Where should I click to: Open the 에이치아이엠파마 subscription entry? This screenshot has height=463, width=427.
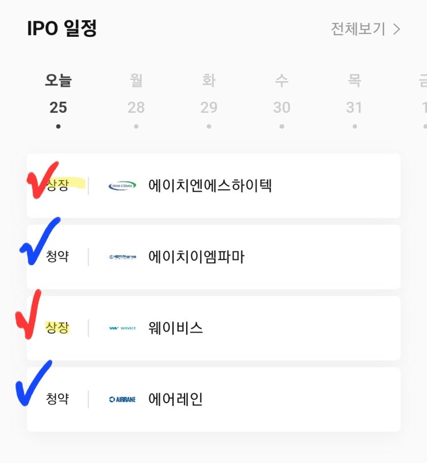(x=196, y=257)
